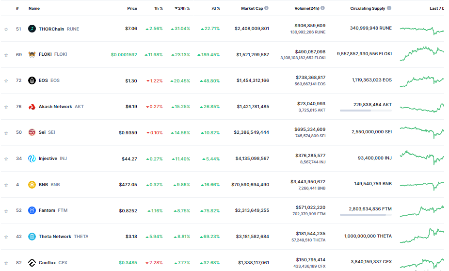Click the EOS coin logo
The image size is (449, 271).
point(32,80)
